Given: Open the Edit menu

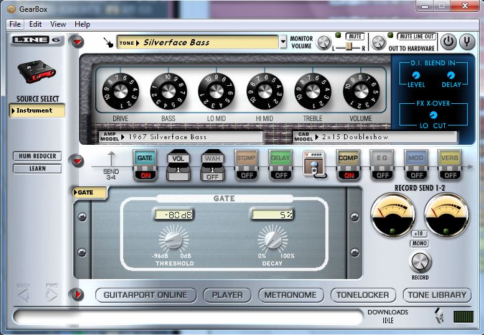Looking at the screenshot, I should click(35, 24).
